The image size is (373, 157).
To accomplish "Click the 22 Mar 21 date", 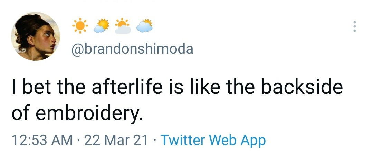I will click(x=116, y=140).
